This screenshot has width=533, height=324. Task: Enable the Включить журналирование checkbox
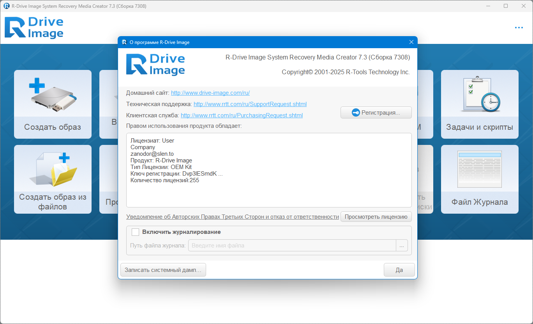135,232
